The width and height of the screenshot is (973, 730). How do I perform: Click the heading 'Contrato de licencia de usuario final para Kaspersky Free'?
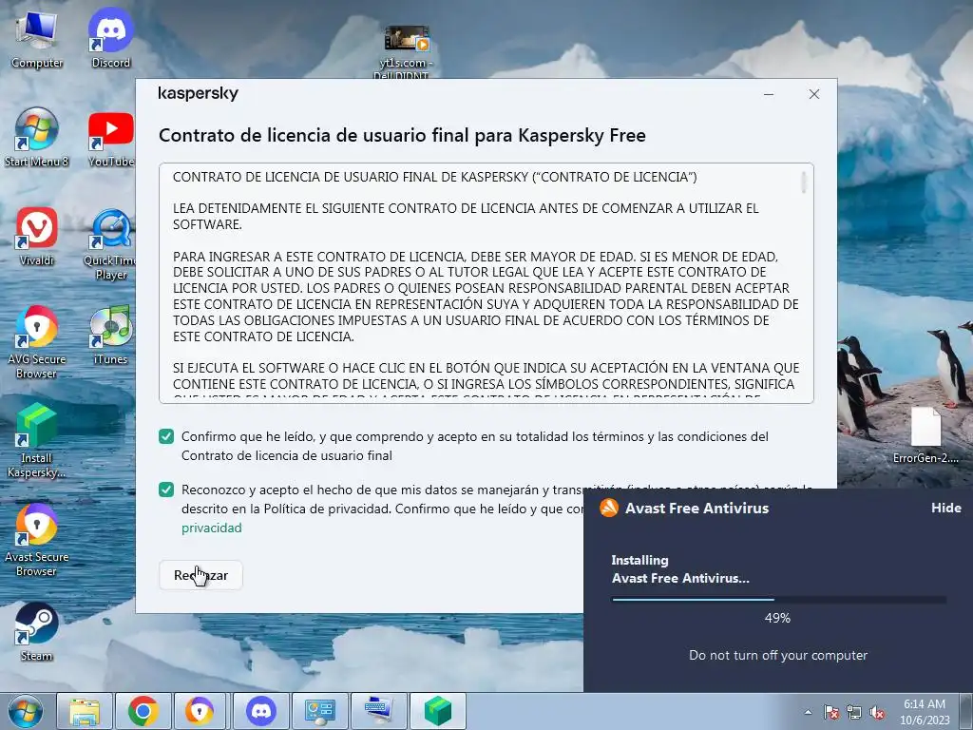[x=402, y=135]
